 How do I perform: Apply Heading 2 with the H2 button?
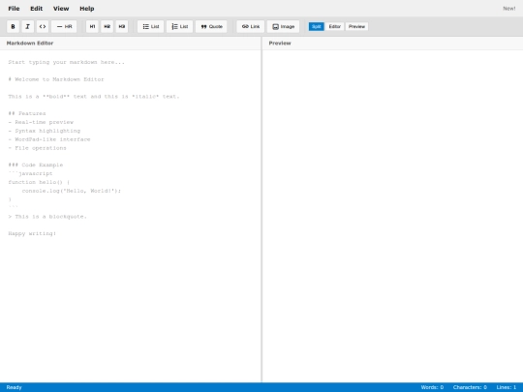point(108,27)
